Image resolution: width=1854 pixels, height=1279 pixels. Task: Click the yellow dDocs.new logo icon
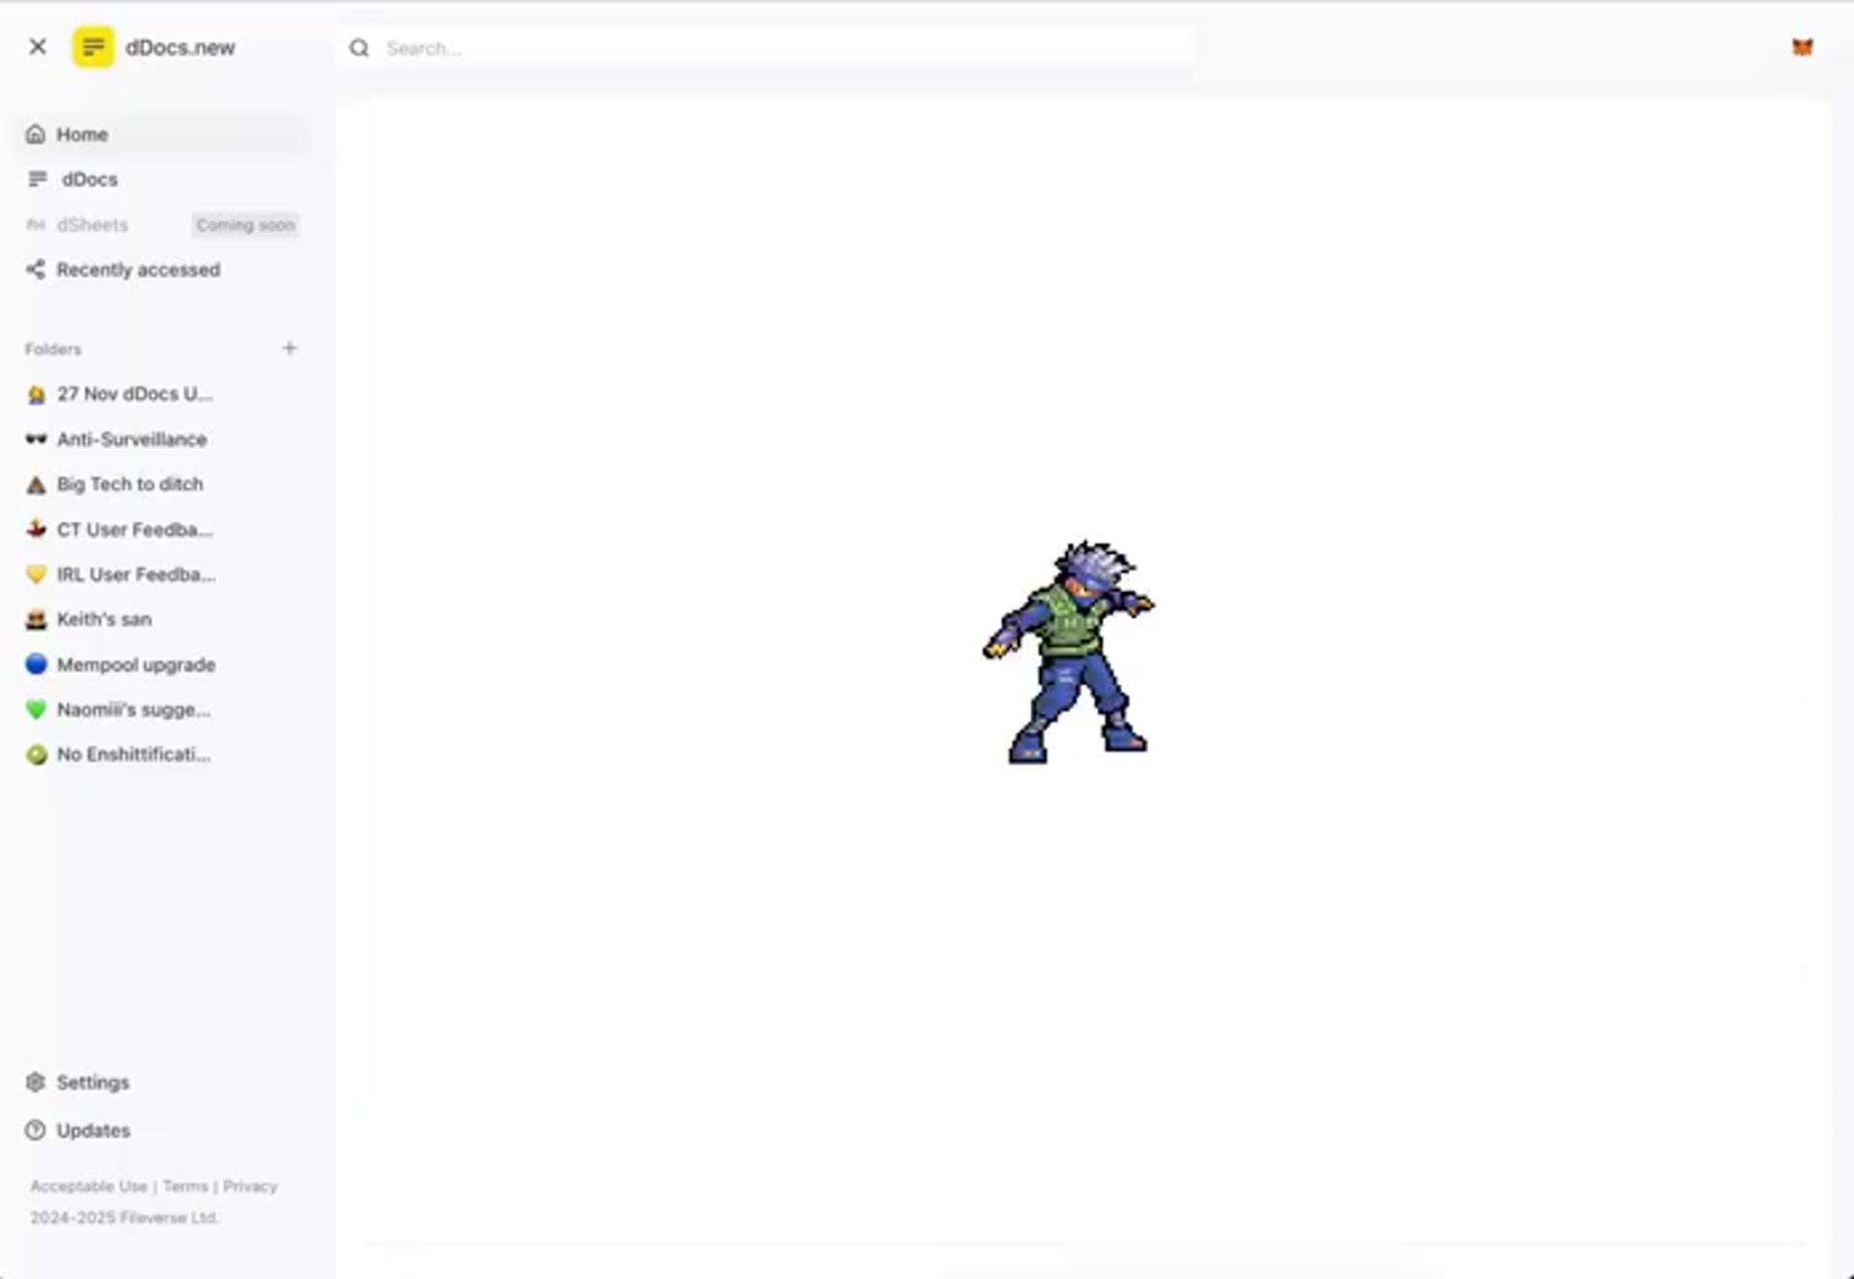(93, 47)
